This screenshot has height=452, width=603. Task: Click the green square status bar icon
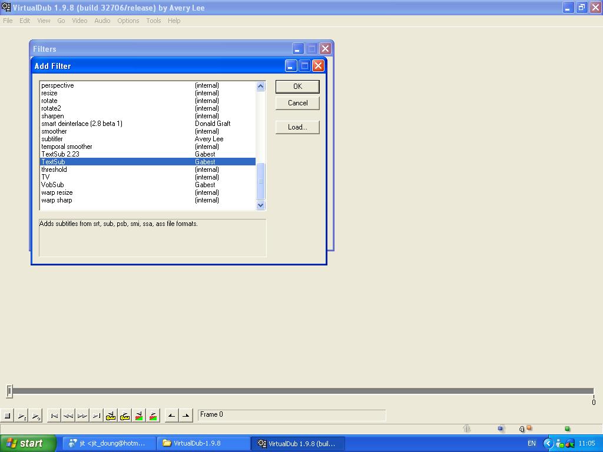click(567, 428)
